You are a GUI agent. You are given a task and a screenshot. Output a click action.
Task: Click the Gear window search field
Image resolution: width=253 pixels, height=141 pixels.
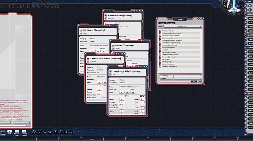pyautogui.click(x=175, y=82)
